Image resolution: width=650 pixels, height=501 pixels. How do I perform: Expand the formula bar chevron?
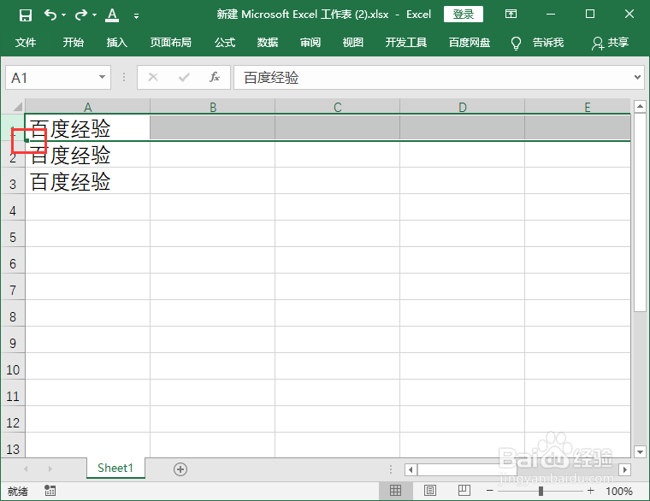[x=637, y=77]
